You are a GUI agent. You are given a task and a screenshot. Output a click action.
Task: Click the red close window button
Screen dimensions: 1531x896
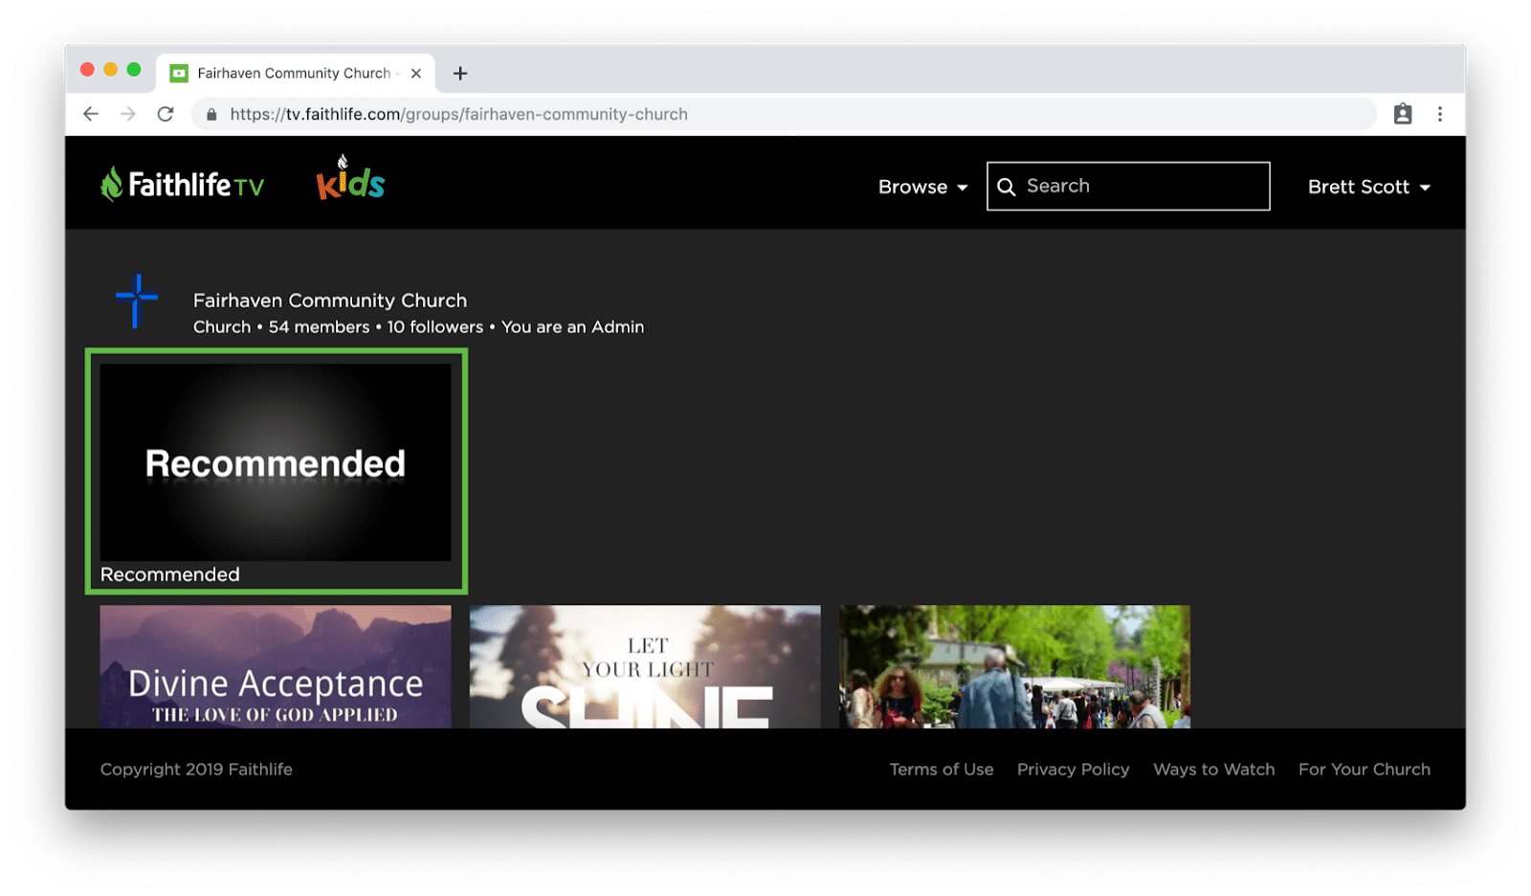coord(88,69)
